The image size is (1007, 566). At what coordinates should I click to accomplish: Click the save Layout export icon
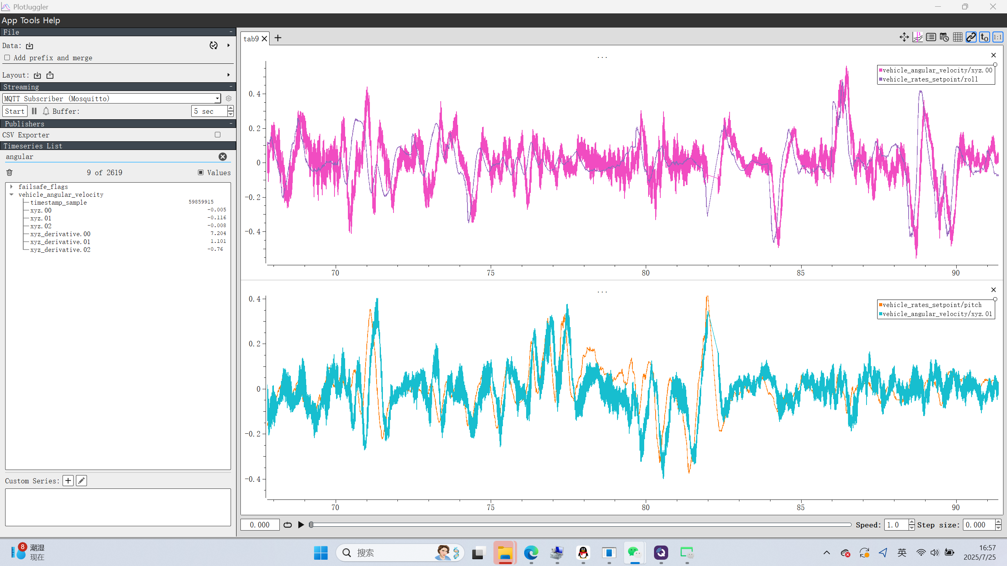(x=50, y=75)
